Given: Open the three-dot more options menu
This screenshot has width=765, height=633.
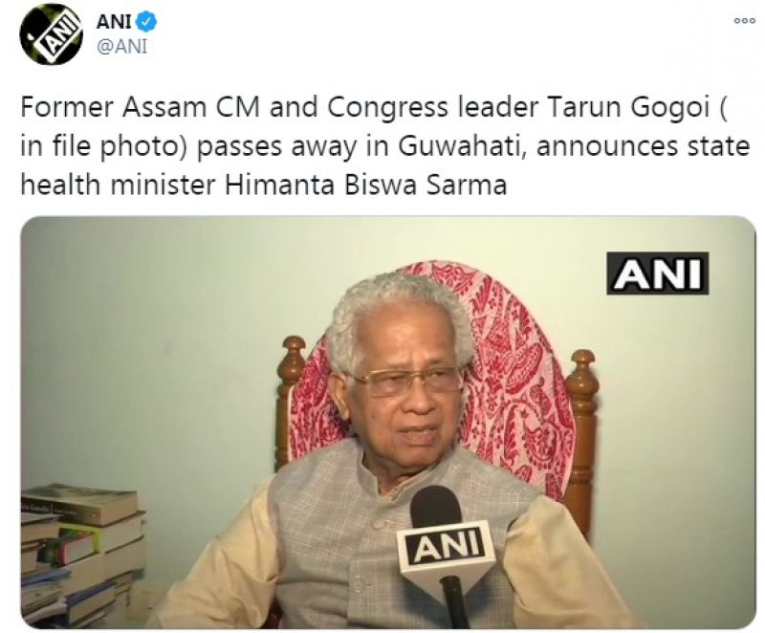Looking at the screenshot, I should (745, 20).
